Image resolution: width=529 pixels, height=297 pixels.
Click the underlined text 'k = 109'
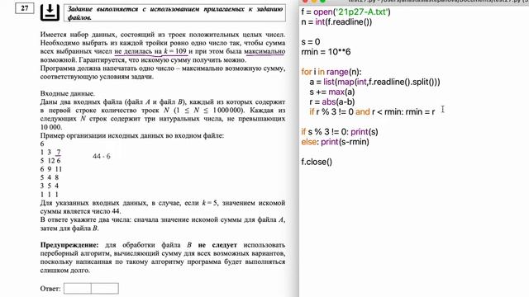point(174,51)
